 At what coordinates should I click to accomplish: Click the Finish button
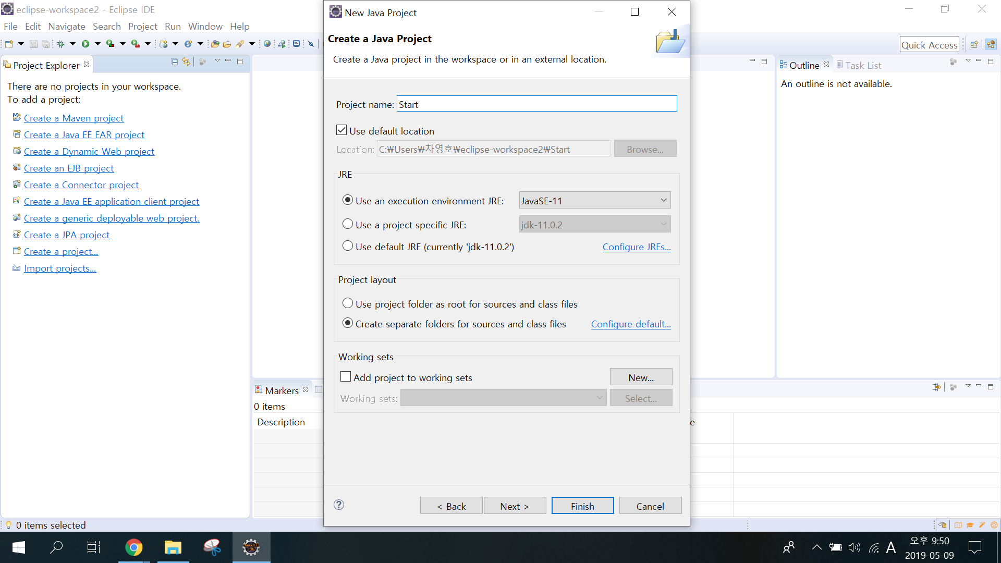pyautogui.click(x=582, y=506)
